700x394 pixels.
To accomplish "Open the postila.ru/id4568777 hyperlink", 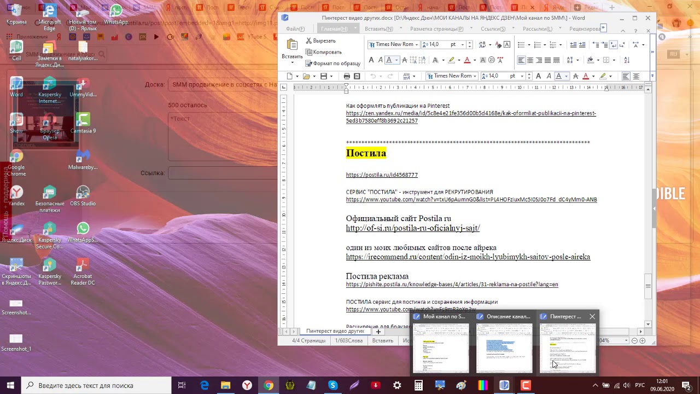I will coord(382,175).
